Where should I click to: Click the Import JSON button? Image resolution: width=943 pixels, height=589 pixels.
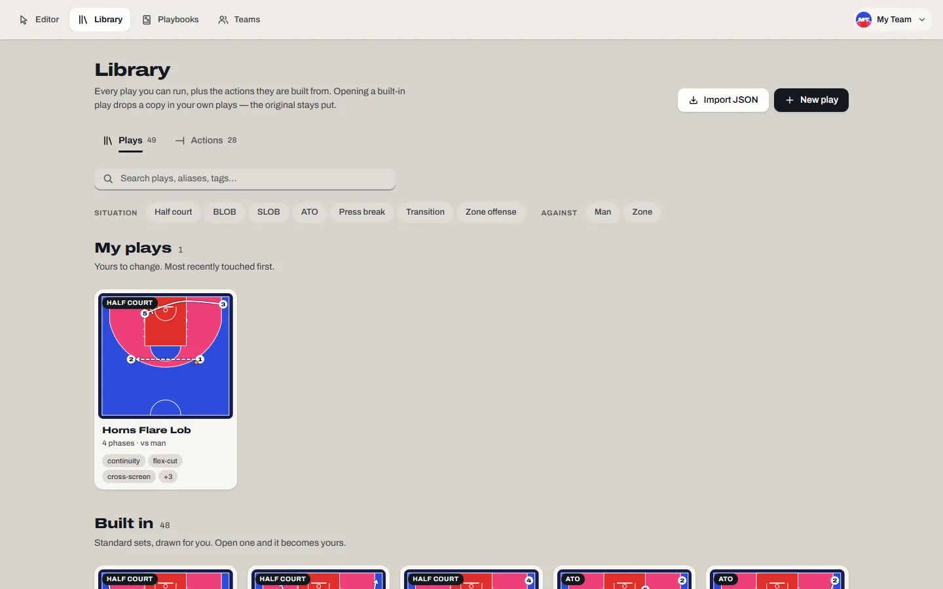pos(723,100)
